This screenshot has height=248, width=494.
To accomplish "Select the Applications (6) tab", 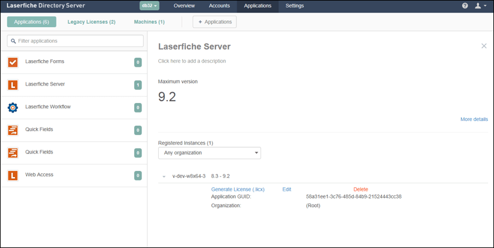I will point(31,22).
